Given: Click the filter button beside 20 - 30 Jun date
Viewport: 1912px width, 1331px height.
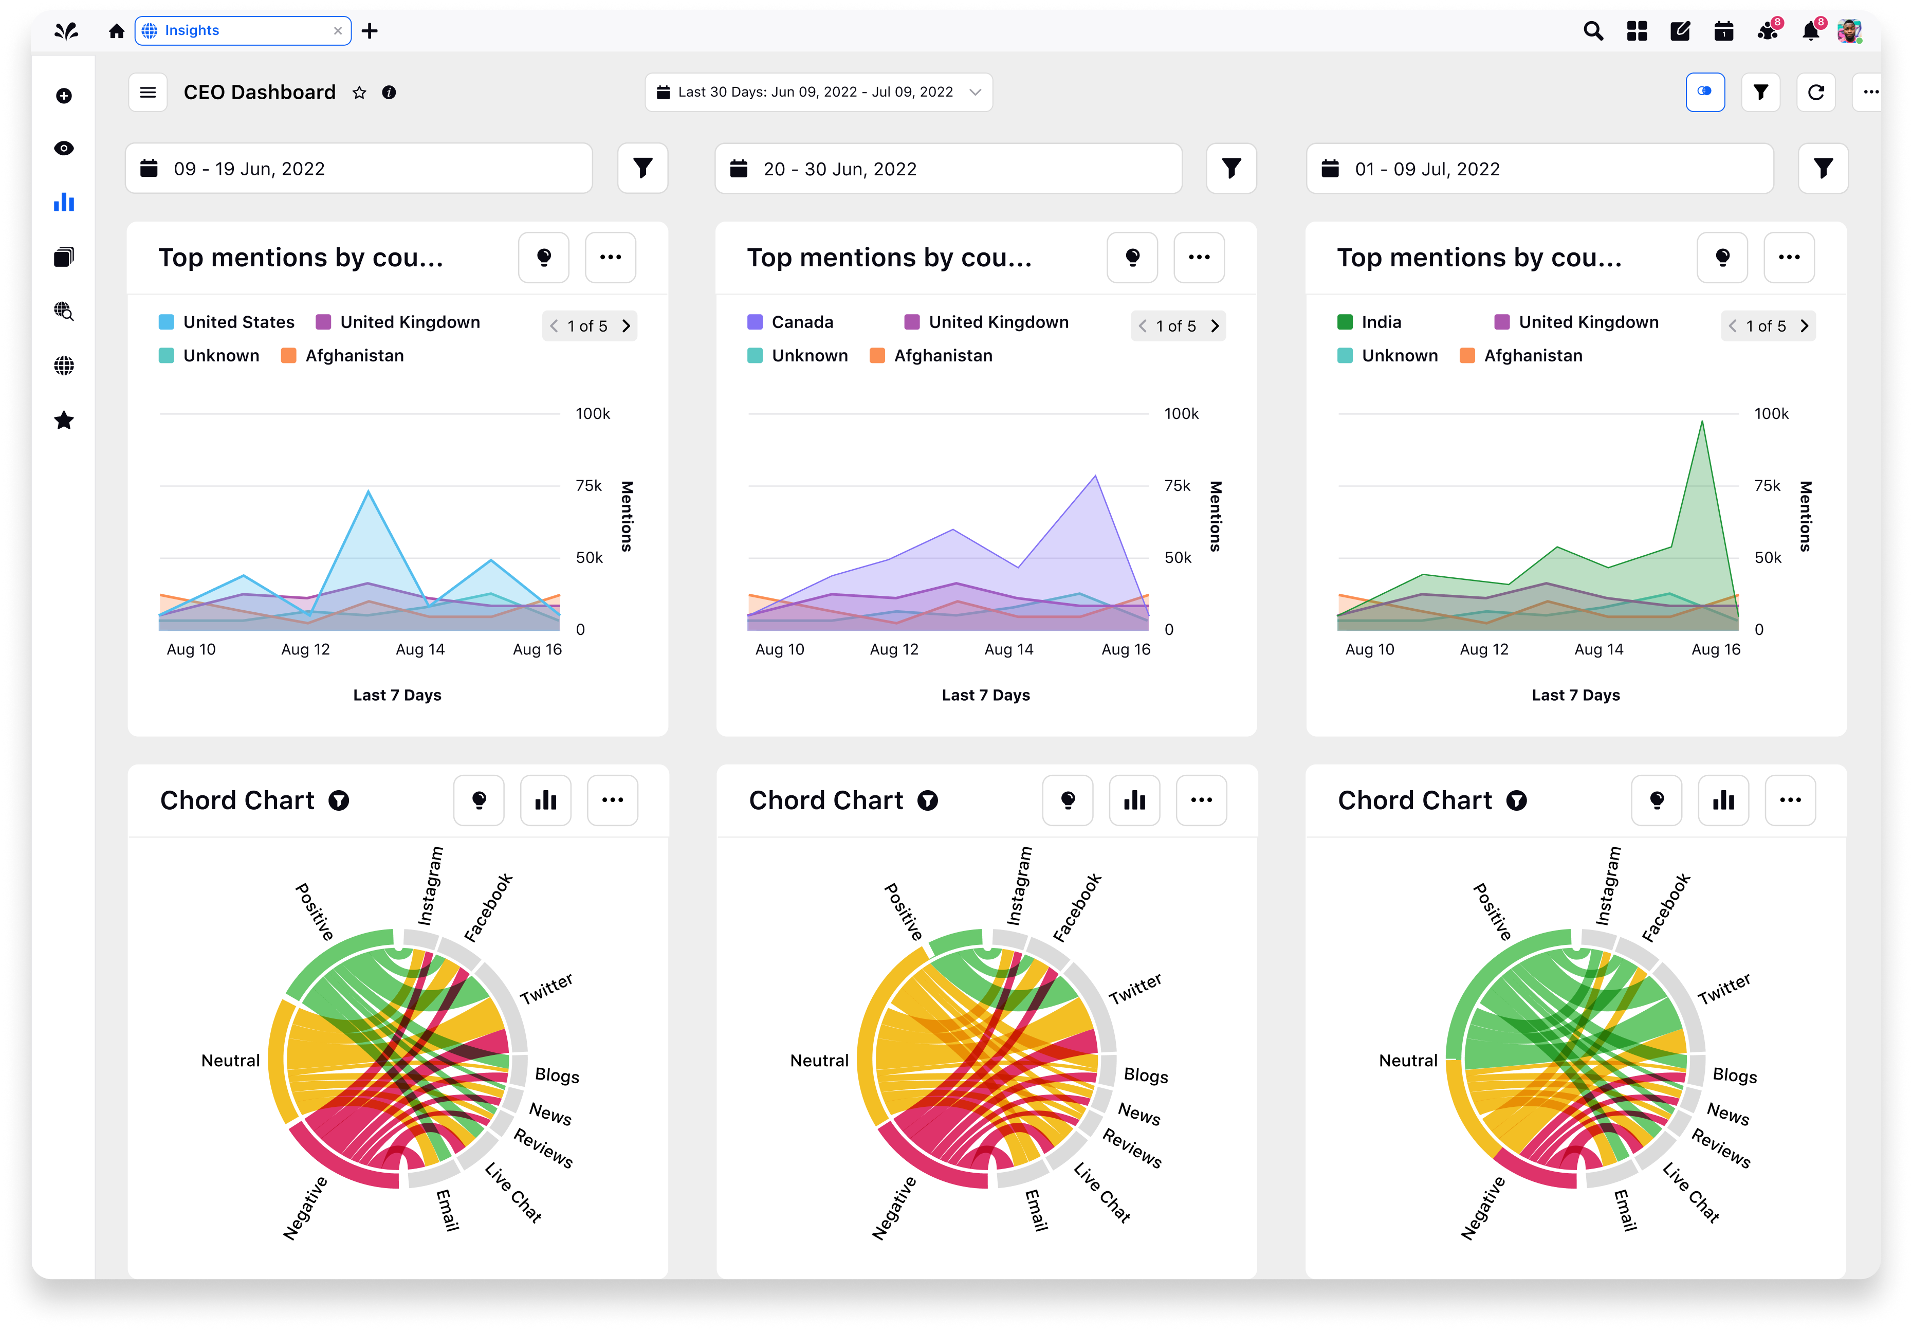Looking at the screenshot, I should [1231, 168].
